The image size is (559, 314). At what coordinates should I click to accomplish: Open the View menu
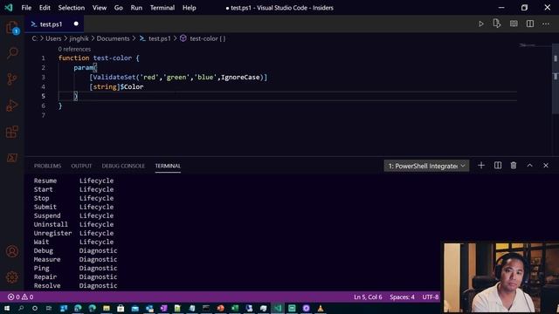point(99,8)
